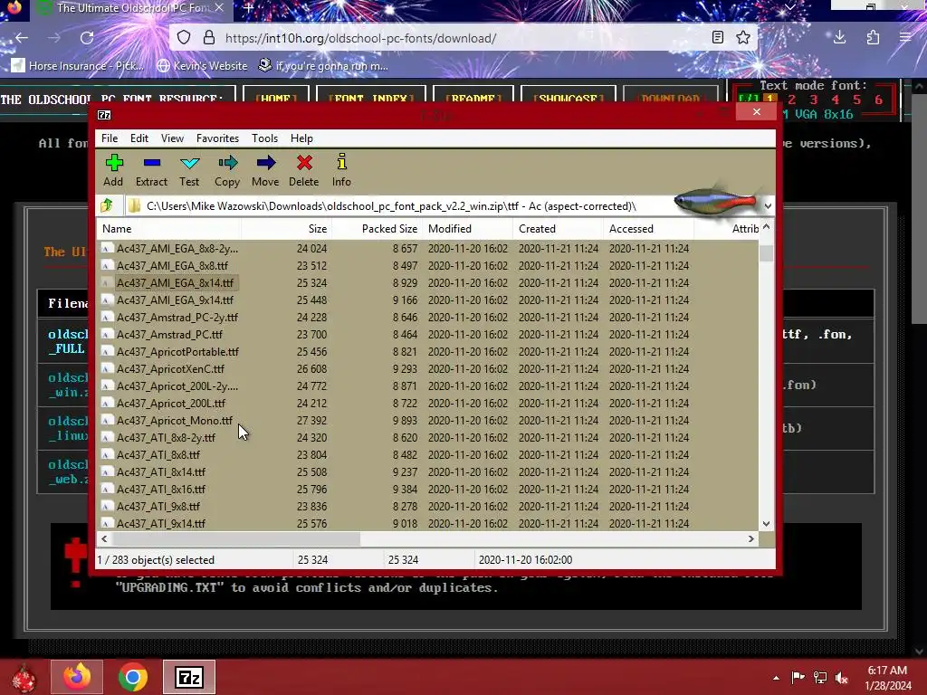Open Firefox extensions menu

pos(873,38)
